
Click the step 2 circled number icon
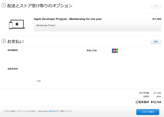pos(4,41)
